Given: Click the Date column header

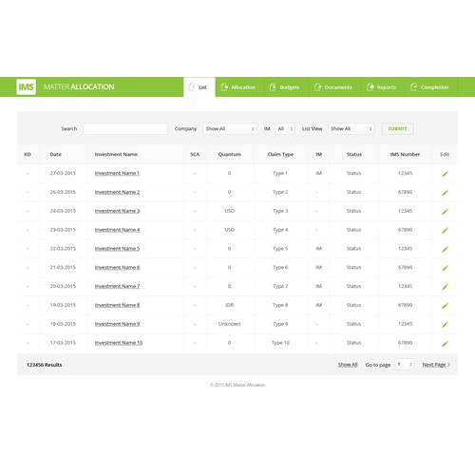Looking at the screenshot, I should pos(56,155).
